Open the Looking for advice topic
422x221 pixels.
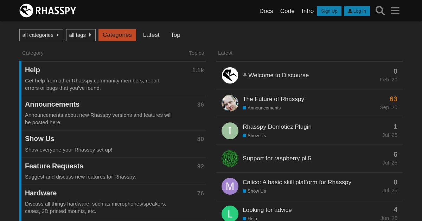[267, 210]
